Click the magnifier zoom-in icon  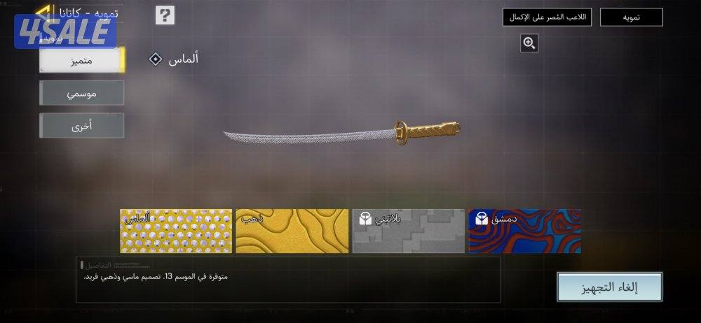(x=529, y=43)
